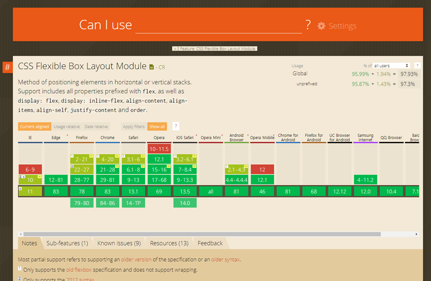Open the Notes tab
This screenshot has width=431, height=281.
[30, 243]
